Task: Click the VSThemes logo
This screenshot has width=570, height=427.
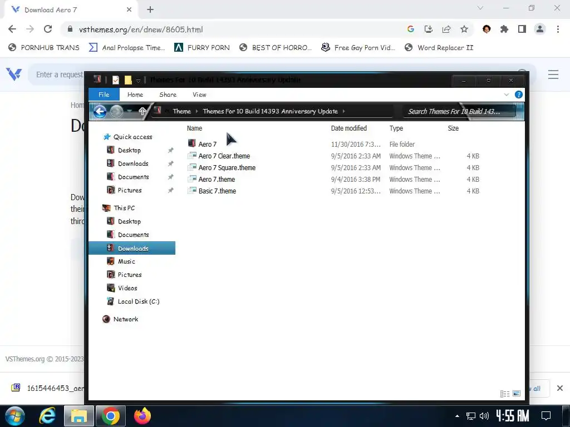Action: click(13, 74)
